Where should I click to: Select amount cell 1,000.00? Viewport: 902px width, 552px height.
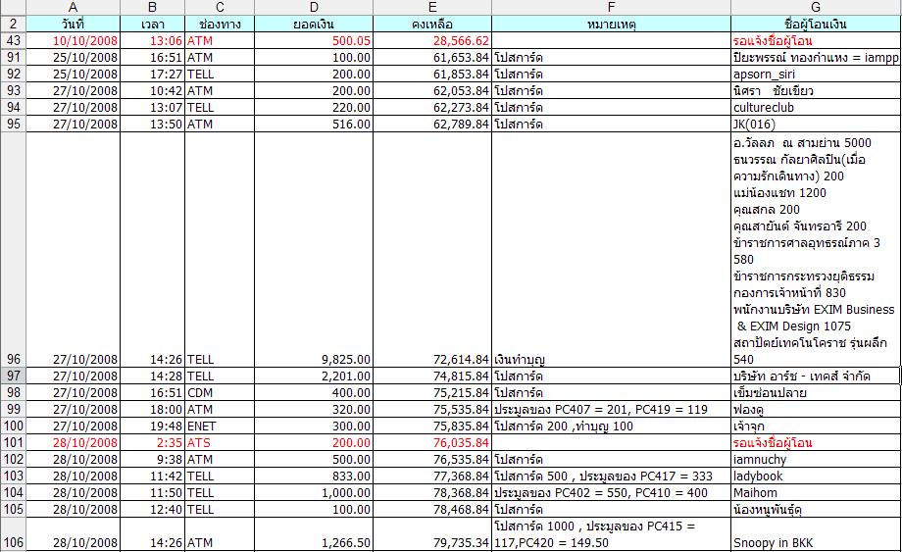pos(314,493)
